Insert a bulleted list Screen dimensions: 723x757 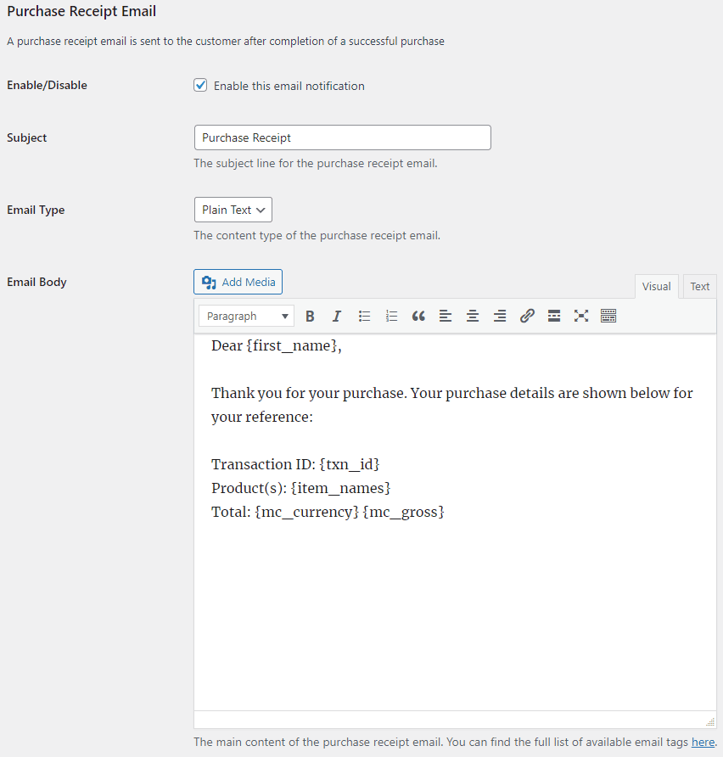tap(364, 316)
